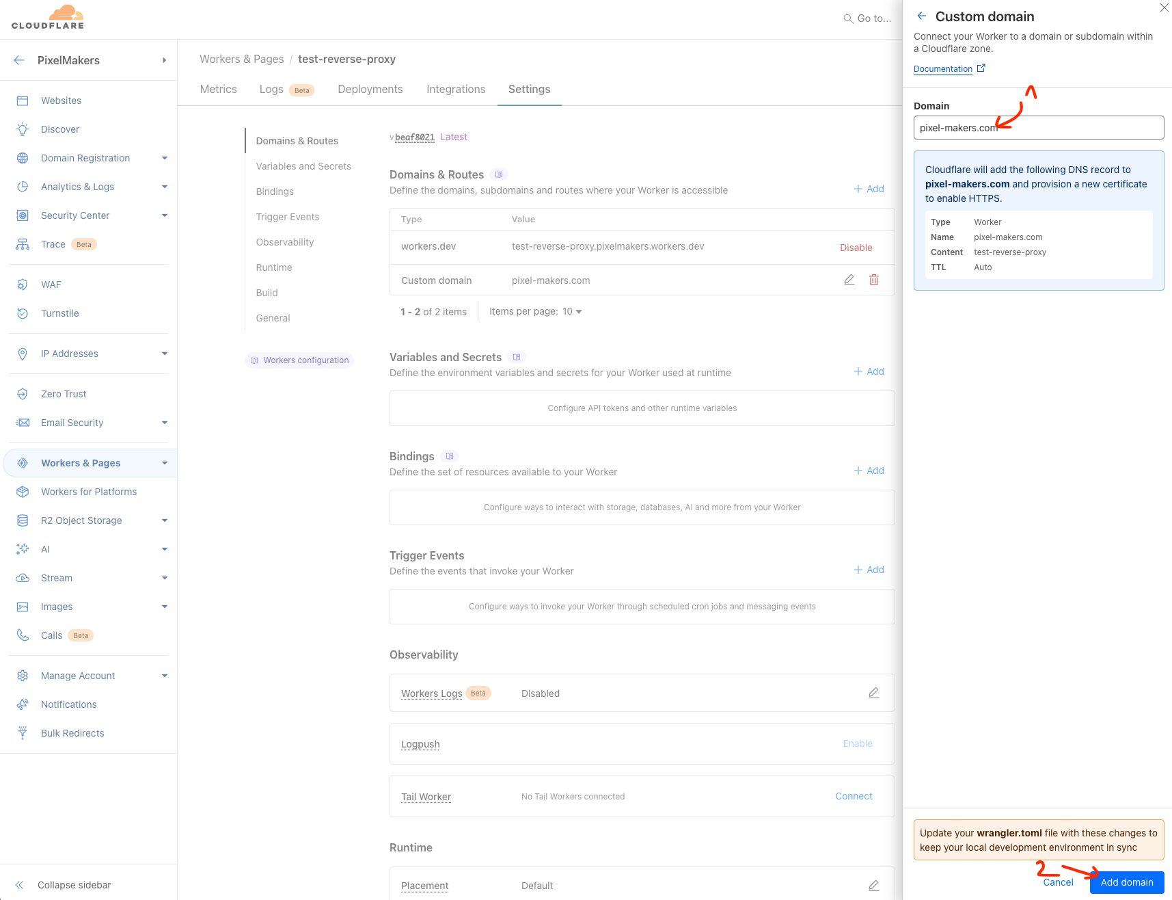
Task: Click Add for Variables and Secrets
Action: tap(869, 371)
